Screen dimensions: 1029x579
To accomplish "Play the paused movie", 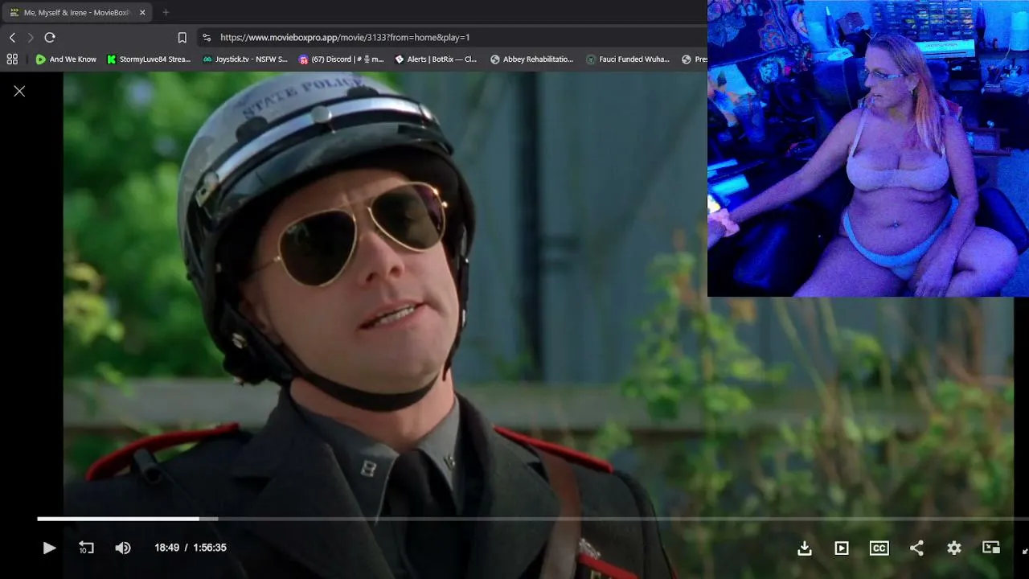I will [x=49, y=548].
